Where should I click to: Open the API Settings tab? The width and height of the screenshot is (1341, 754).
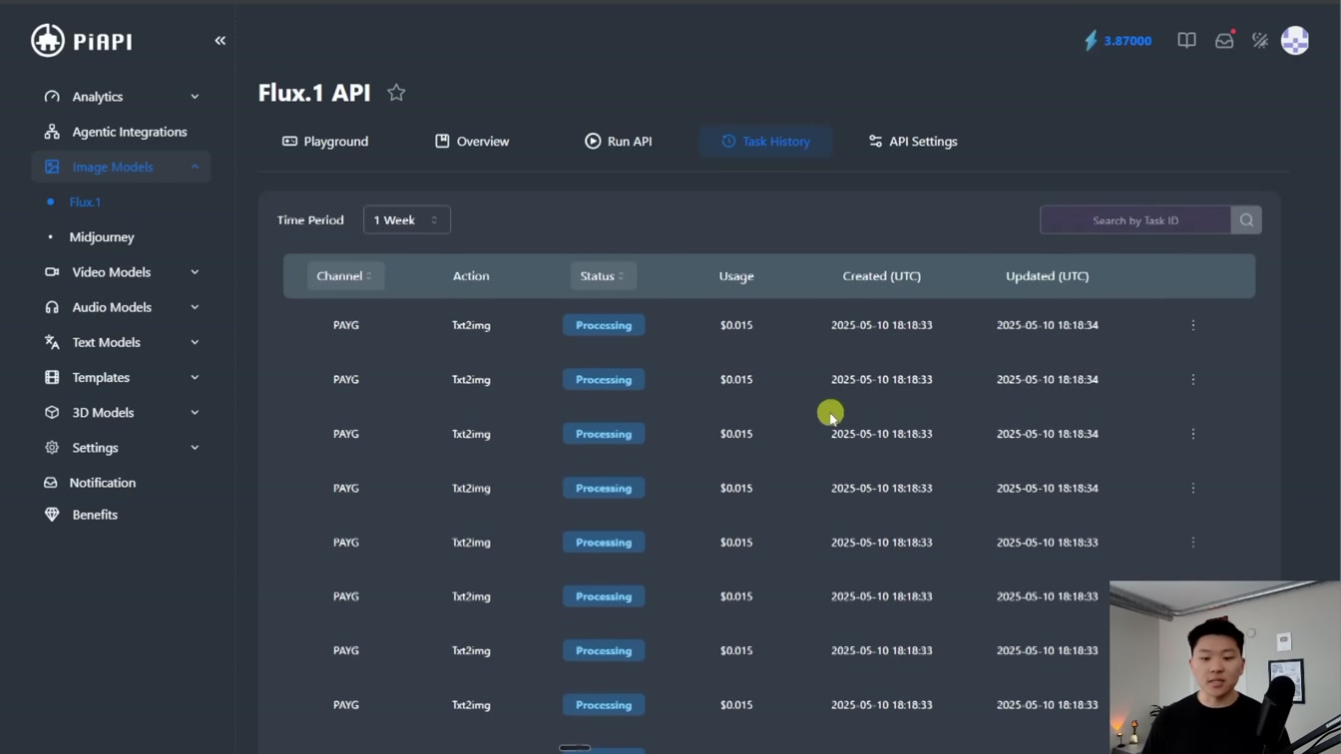click(913, 142)
